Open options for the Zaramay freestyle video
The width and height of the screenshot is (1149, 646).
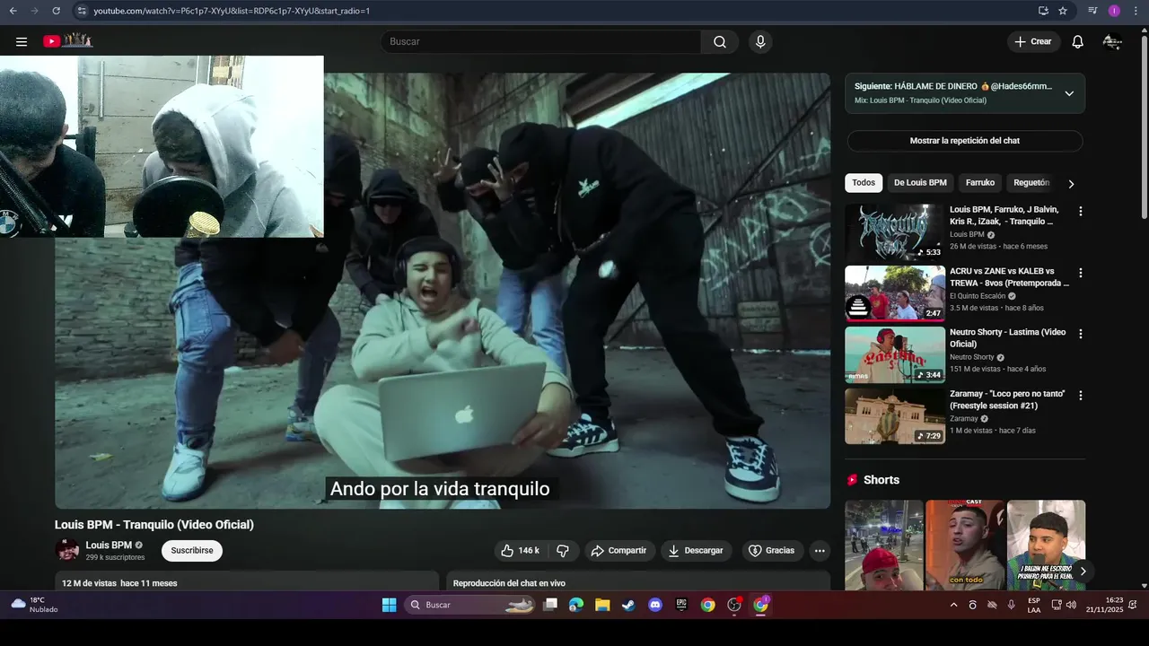coord(1080,396)
